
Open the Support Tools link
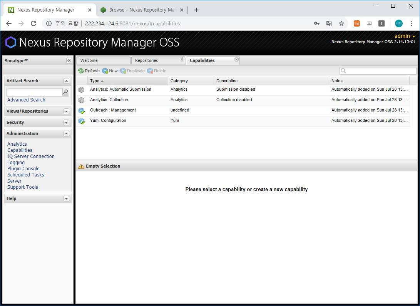click(22, 187)
